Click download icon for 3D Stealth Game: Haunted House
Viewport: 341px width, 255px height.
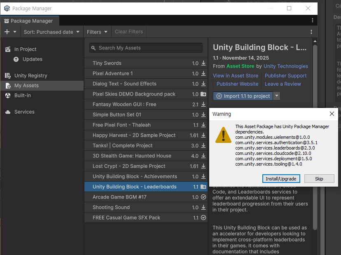(x=203, y=156)
